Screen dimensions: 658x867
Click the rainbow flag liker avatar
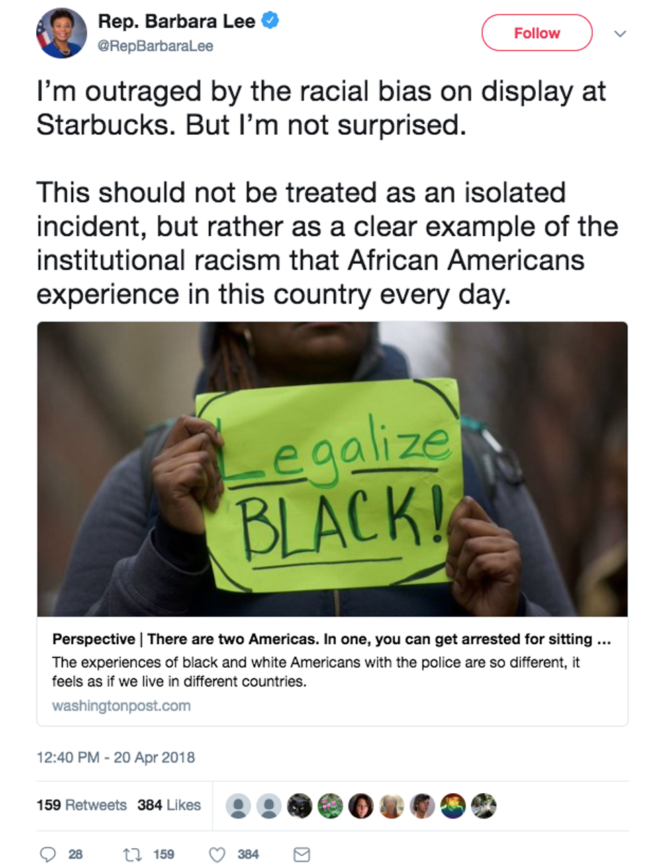[453, 805]
